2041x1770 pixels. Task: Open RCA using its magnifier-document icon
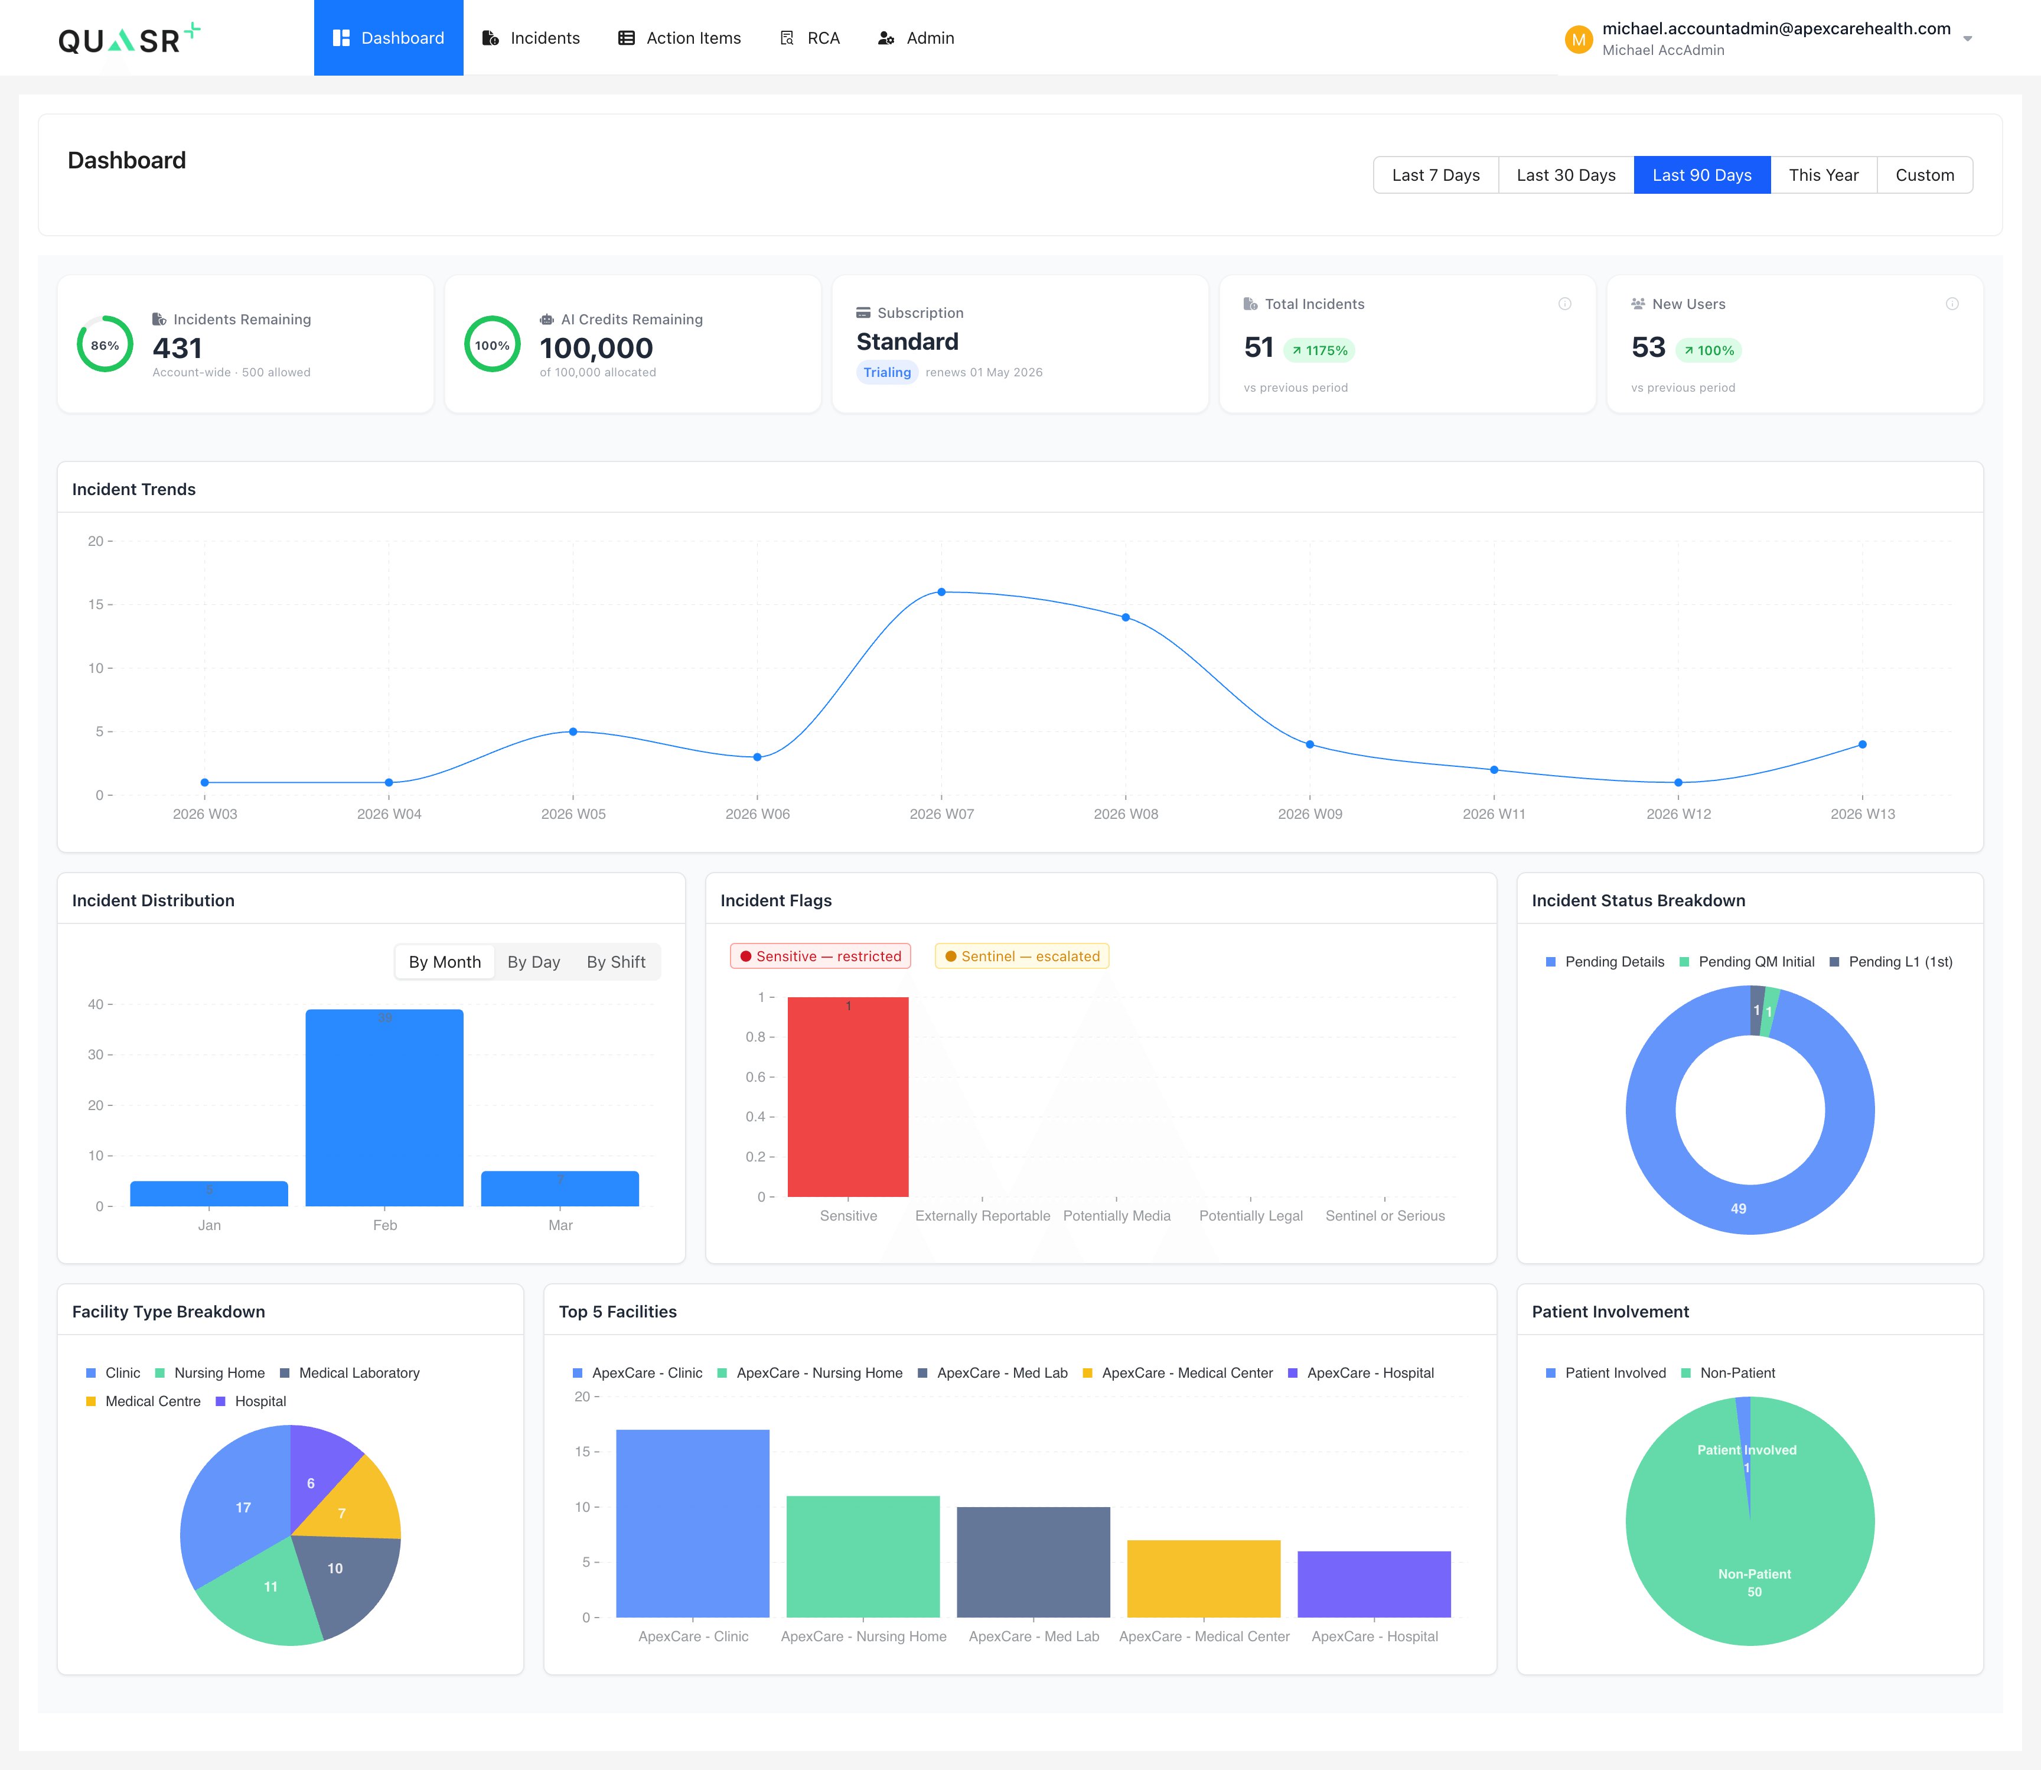tap(787, 38)
